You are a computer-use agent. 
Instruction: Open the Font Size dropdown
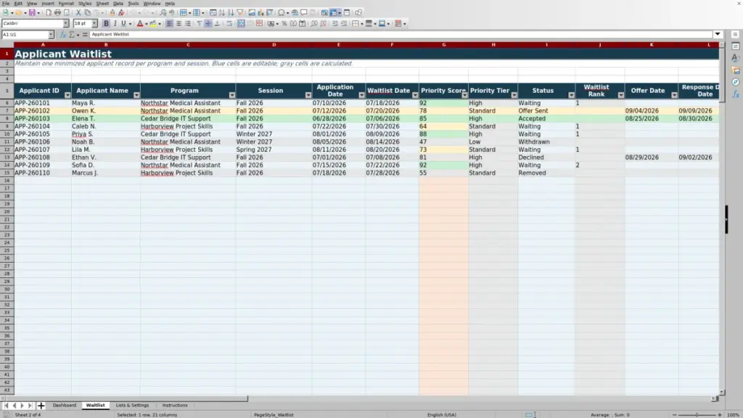pos(94,24)
